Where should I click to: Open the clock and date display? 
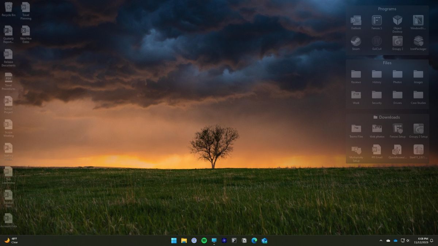(421, 241)
